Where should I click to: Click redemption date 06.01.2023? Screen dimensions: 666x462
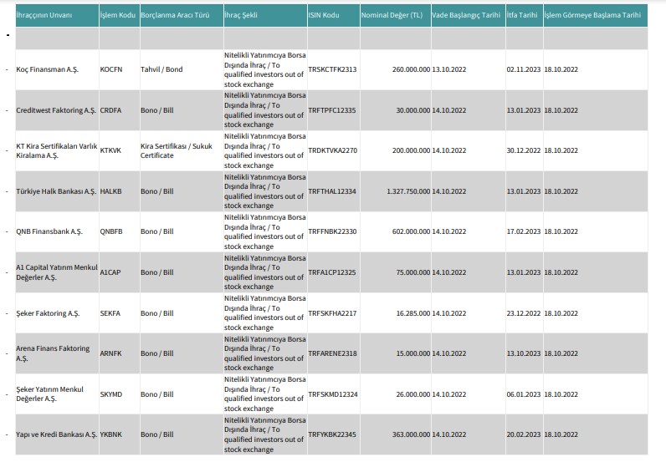click(x=524, y=394)
